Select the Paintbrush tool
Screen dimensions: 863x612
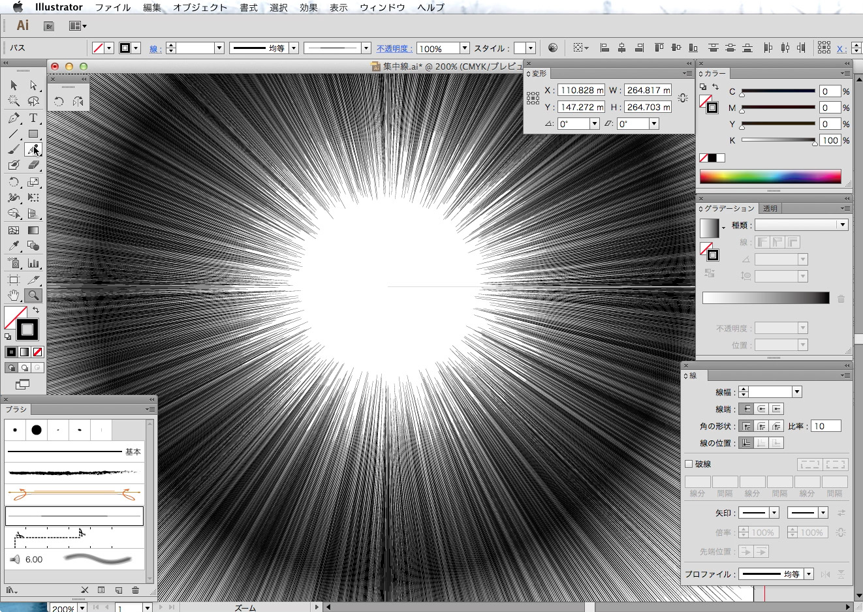14,149
